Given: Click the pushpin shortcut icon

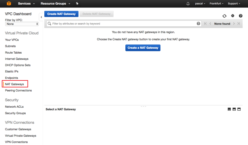Looking at the screenshot, I should pos(77,4).
